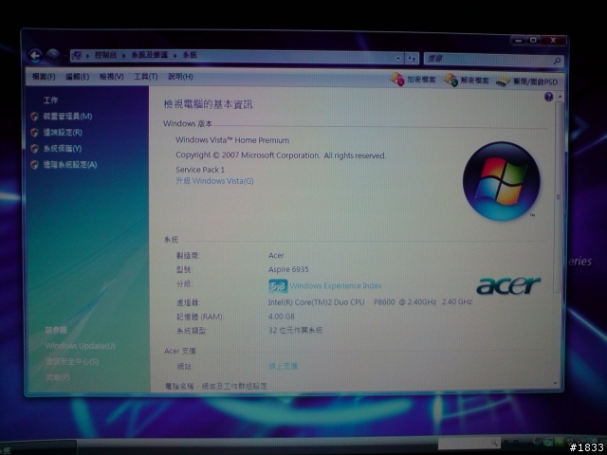607x455 pixels.
Task: Click the green acer logo
Action: coord(508,285)
